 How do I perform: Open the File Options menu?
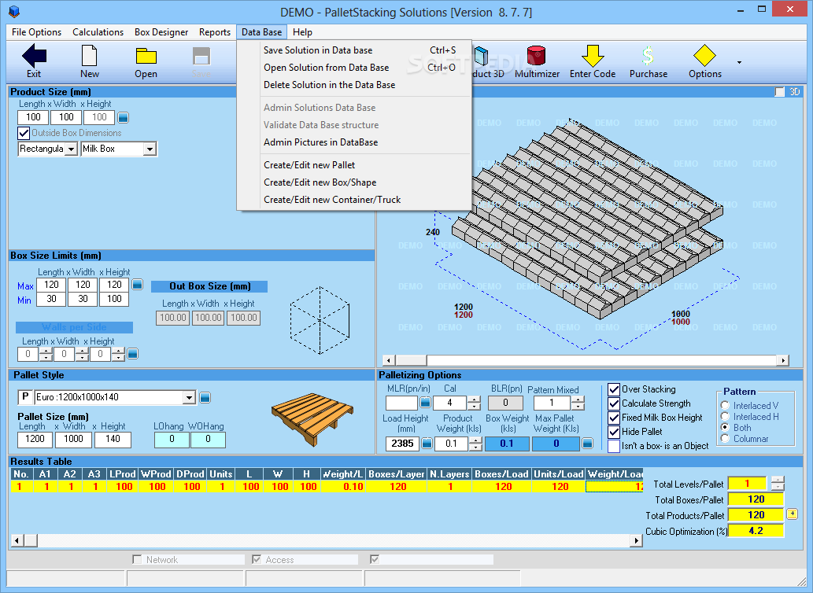tap(36, 32)
